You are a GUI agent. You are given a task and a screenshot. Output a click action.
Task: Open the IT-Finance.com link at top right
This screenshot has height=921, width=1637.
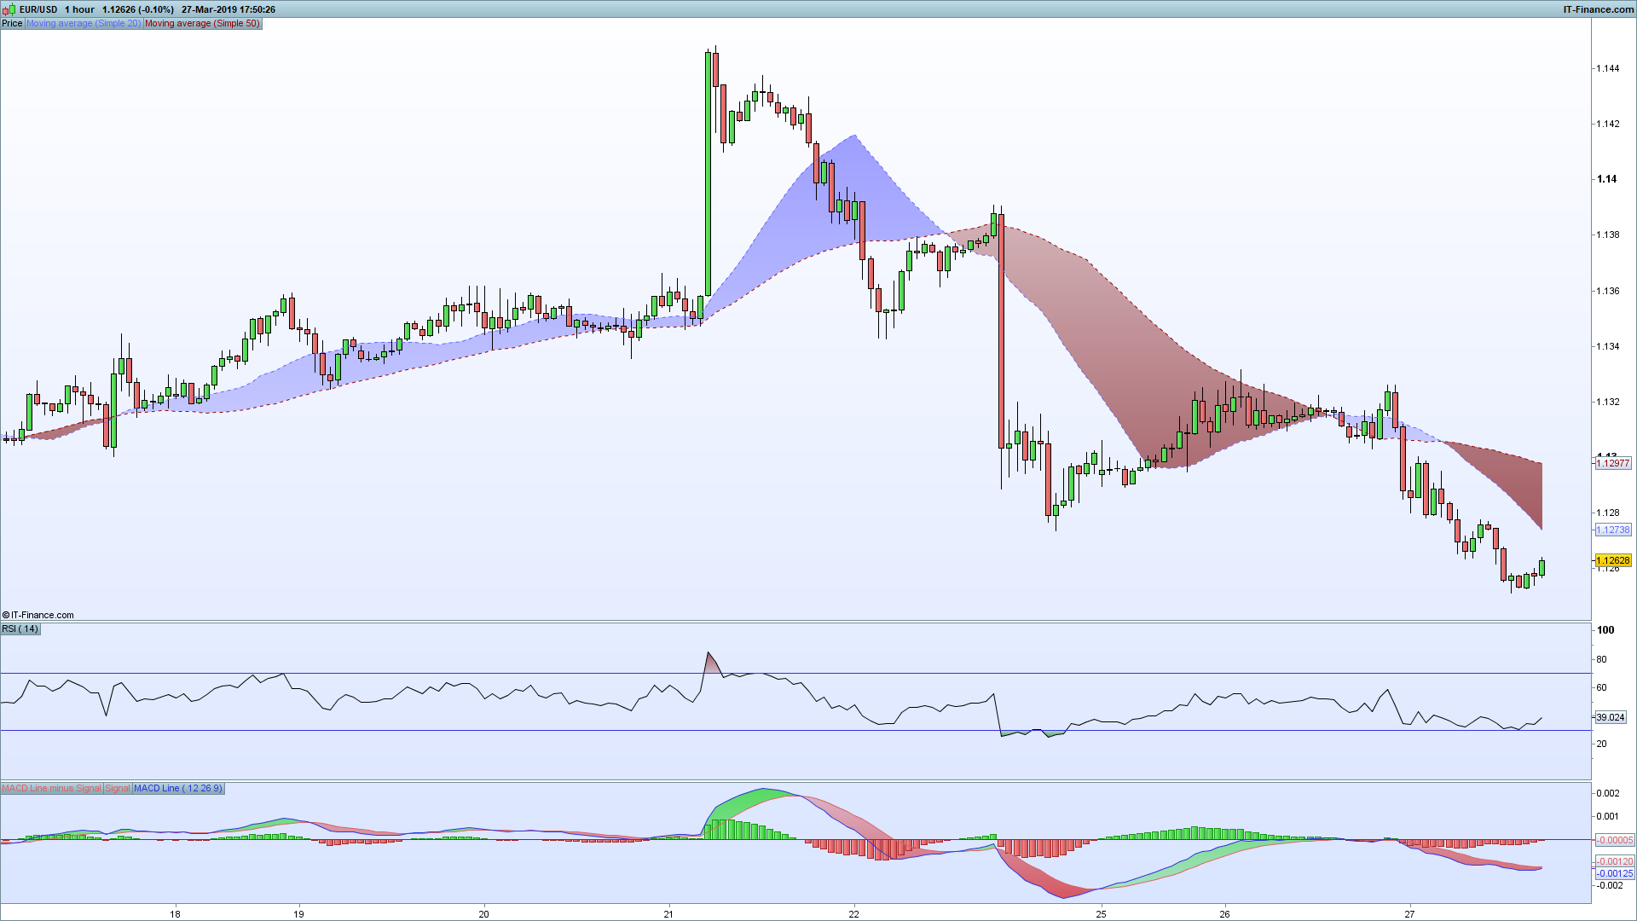pos(1598,9)
